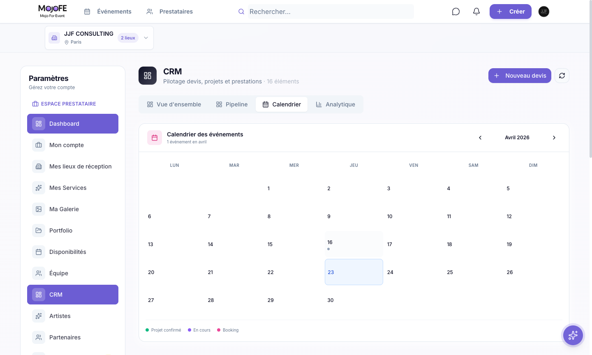Screen dimensions: 592x355
Task: Click the Mon compte briefcase icon
Action: pyautogui.click(x=39, y=145)
